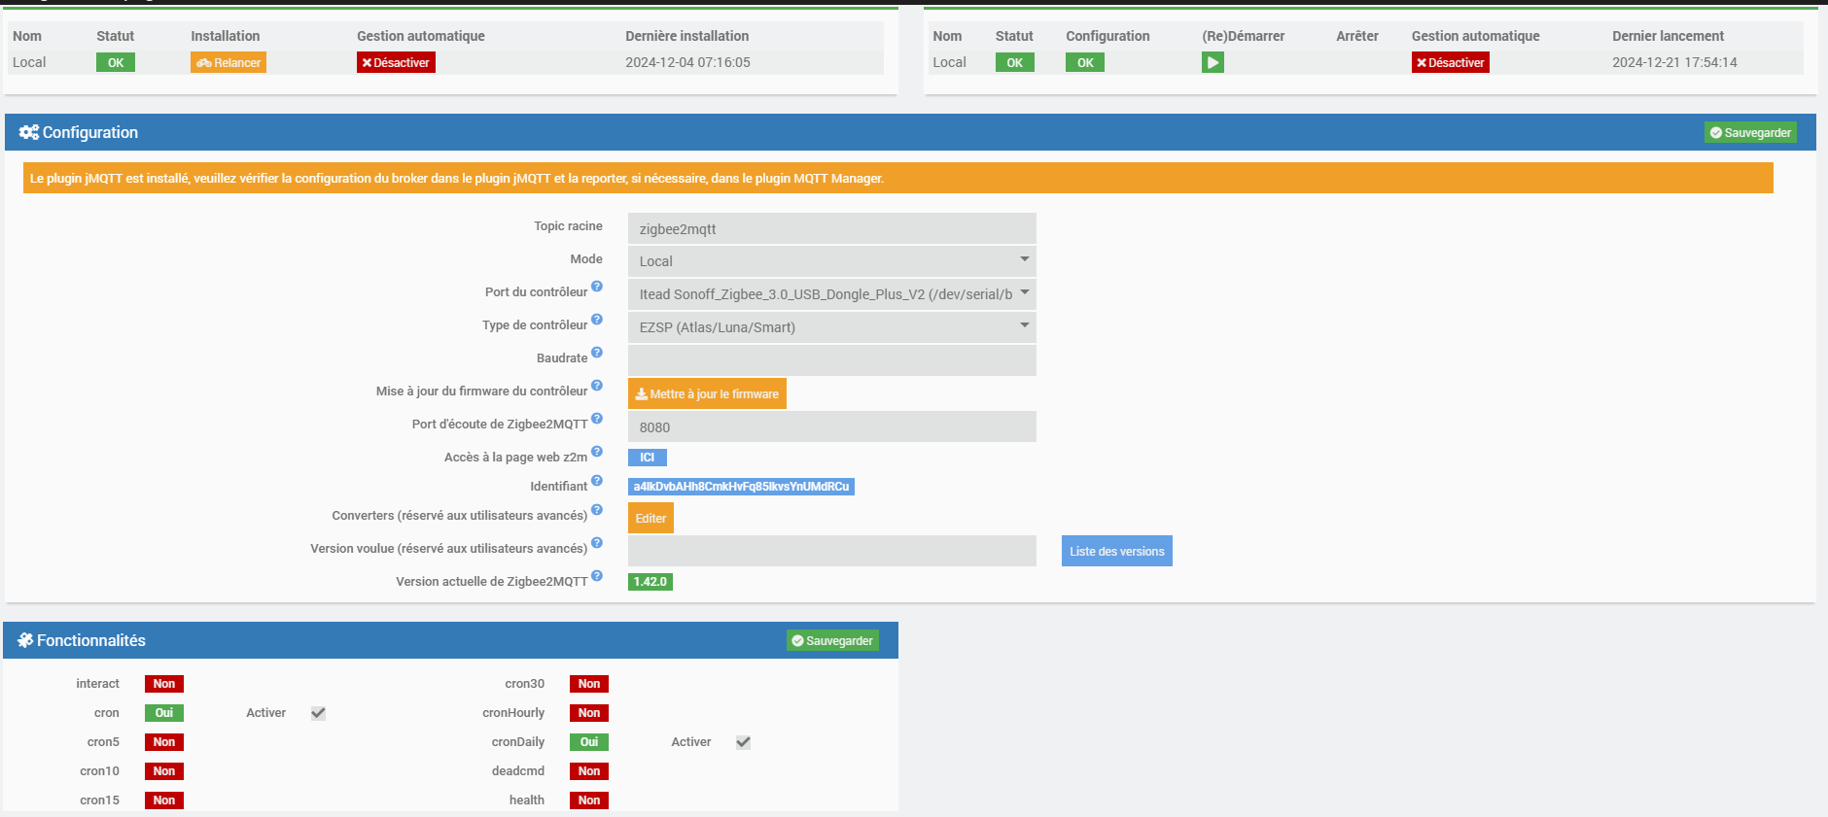Click help icon for Port d'écoute de Zigbee2MQTT

[597, 419]
